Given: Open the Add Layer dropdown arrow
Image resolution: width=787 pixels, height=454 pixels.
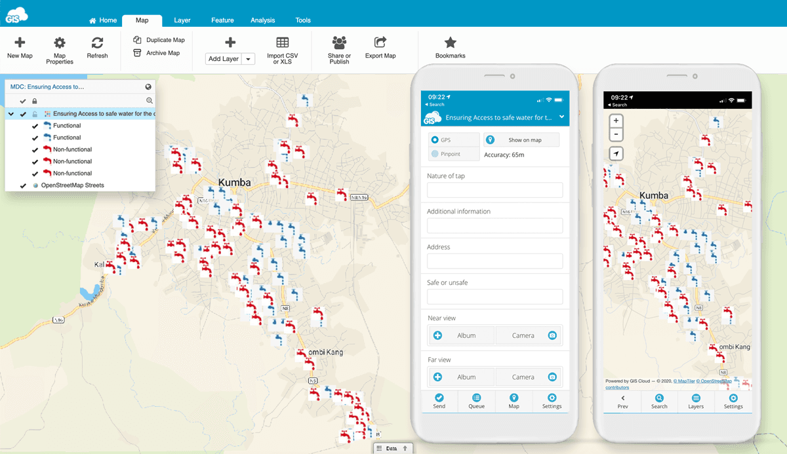Looking at the screenshot, I should pos(249,59).
